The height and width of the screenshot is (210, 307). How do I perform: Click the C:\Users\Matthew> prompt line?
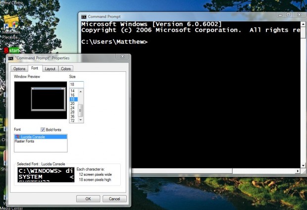click(114, 42)
